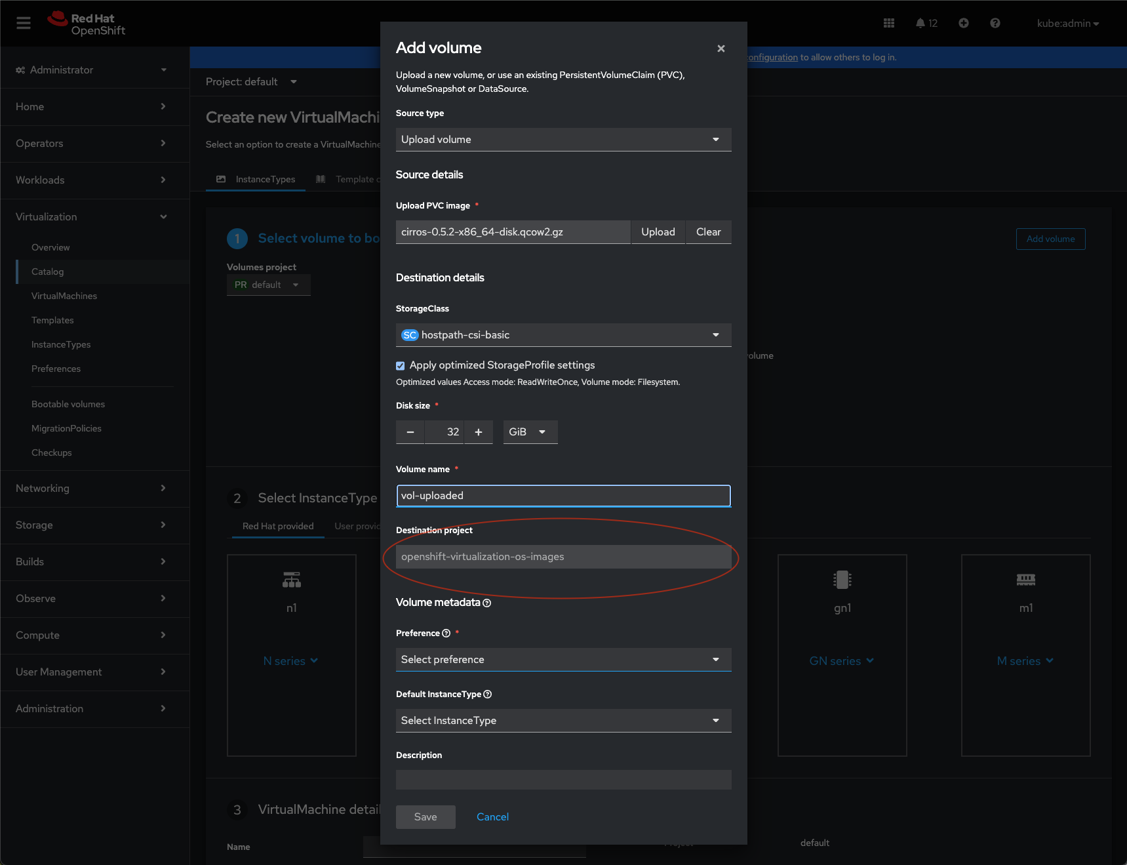Open Preferences in the sidebar
Image resolution: width=1127 pixels, height=865 pixels.
103,369
